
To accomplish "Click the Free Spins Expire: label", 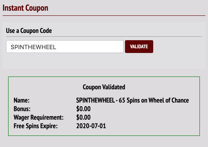I will pos(35,125).
